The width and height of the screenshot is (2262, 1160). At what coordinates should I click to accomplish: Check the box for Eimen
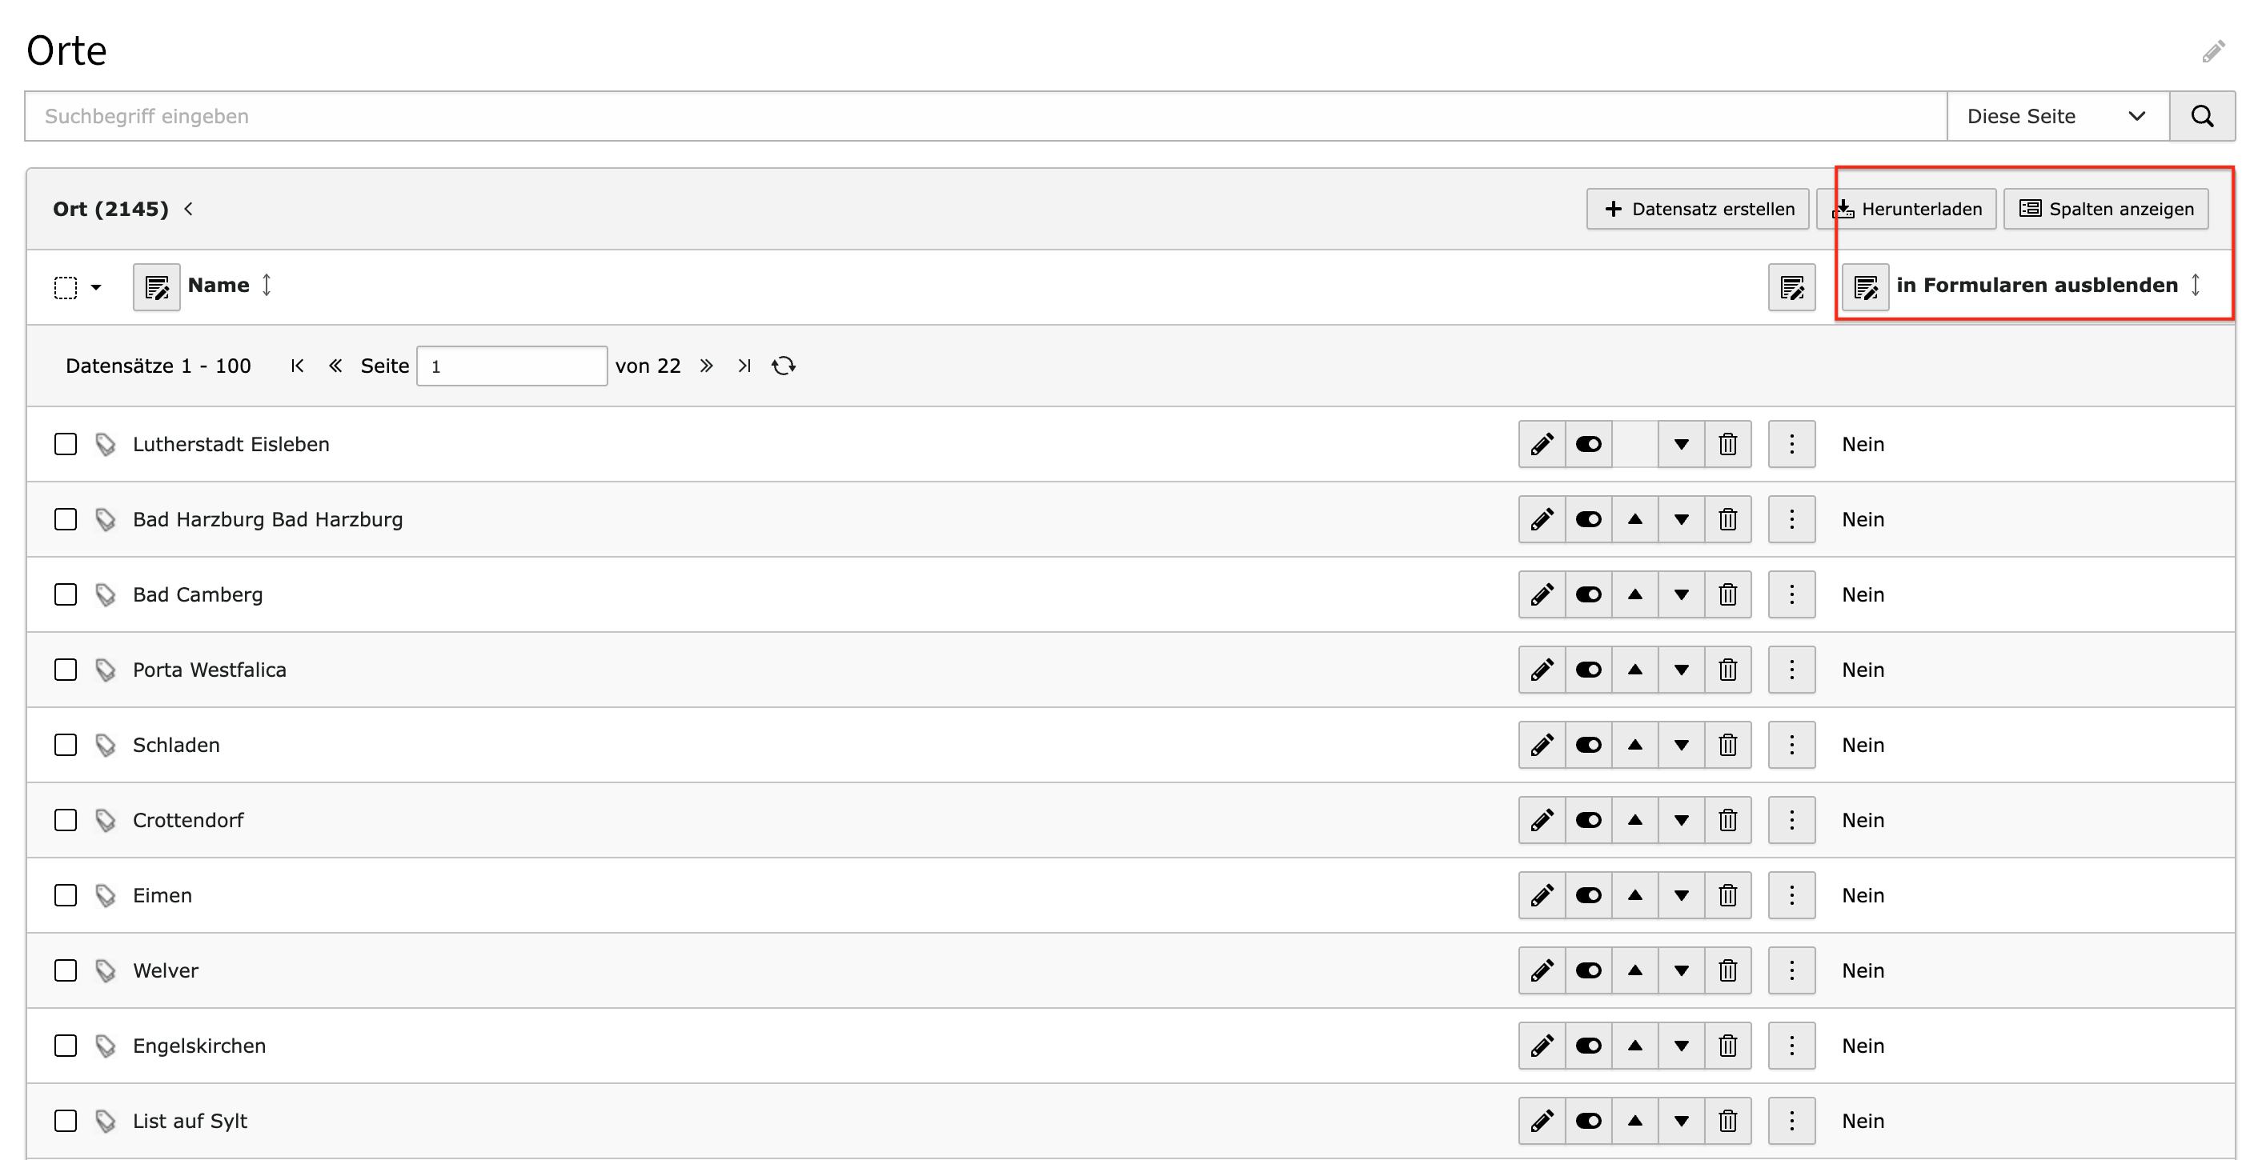click(66, 896)
